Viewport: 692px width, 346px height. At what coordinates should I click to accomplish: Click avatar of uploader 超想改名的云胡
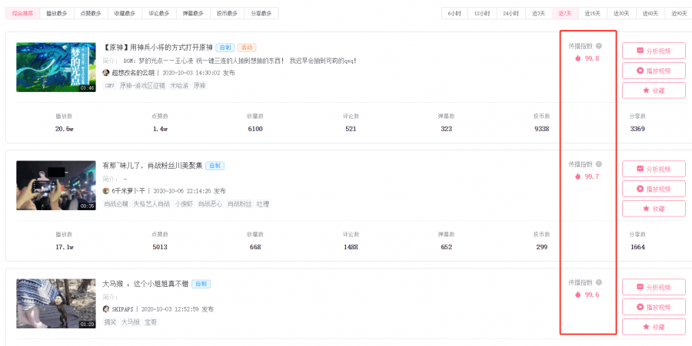point(106,73)
